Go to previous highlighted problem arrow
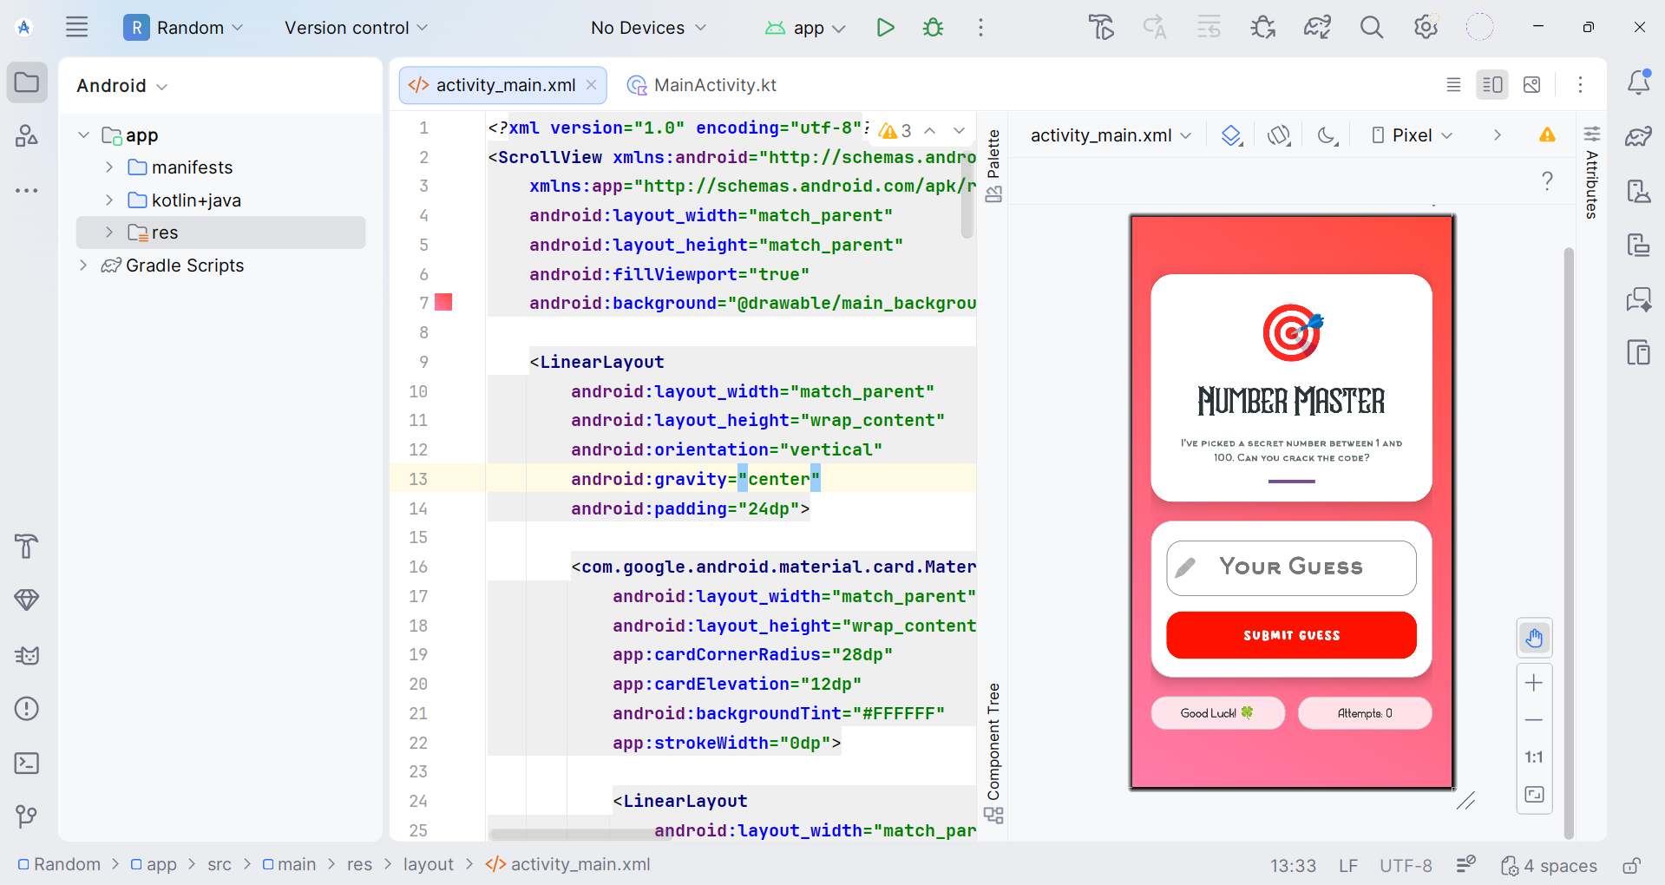Image resolution: width=1665 pixels, height=885 pixels. point(929,130)
